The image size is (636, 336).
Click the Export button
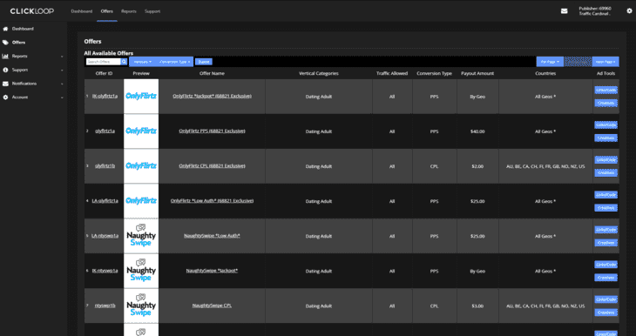(x=204, y=62)
